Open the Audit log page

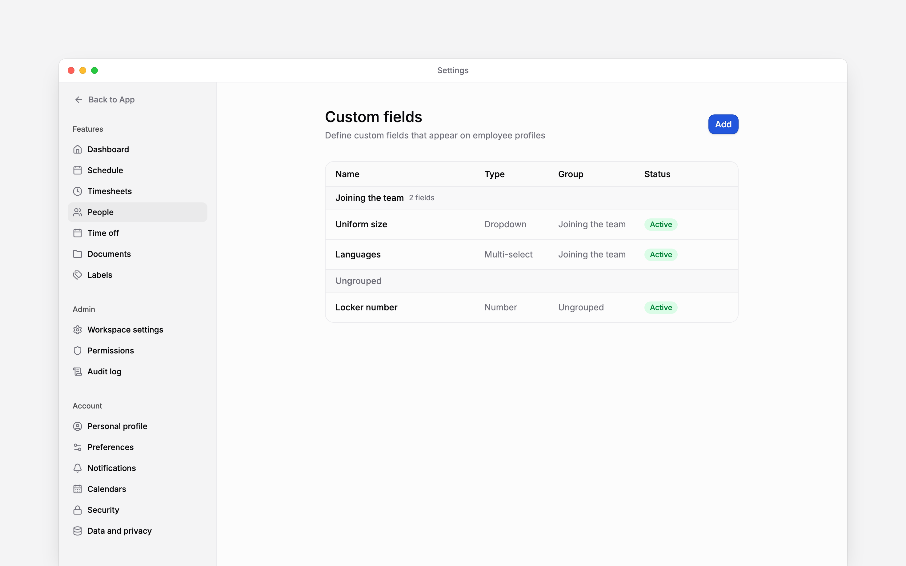(137, 372)
